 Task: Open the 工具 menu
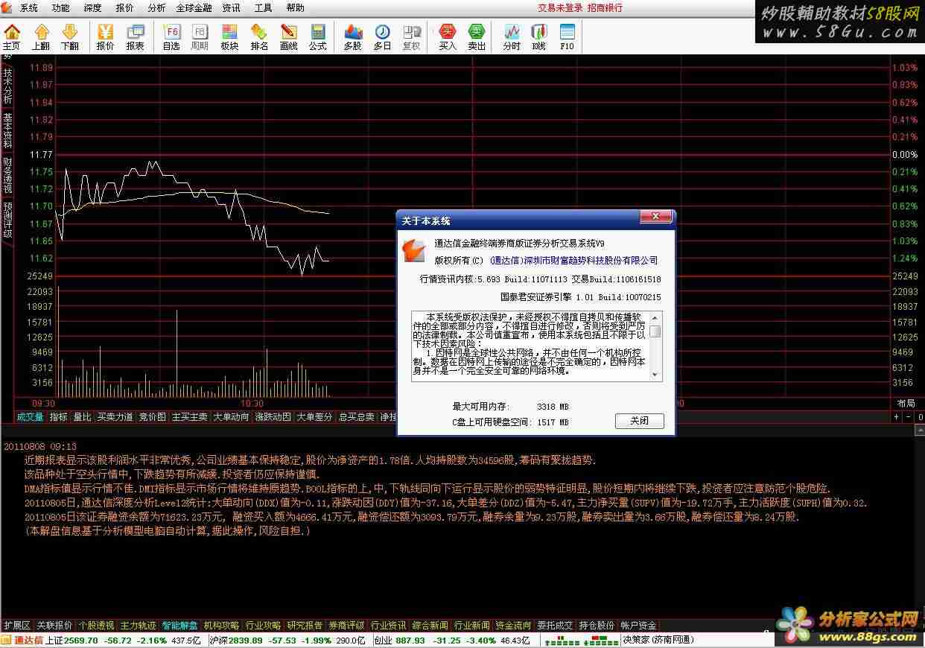263,7
